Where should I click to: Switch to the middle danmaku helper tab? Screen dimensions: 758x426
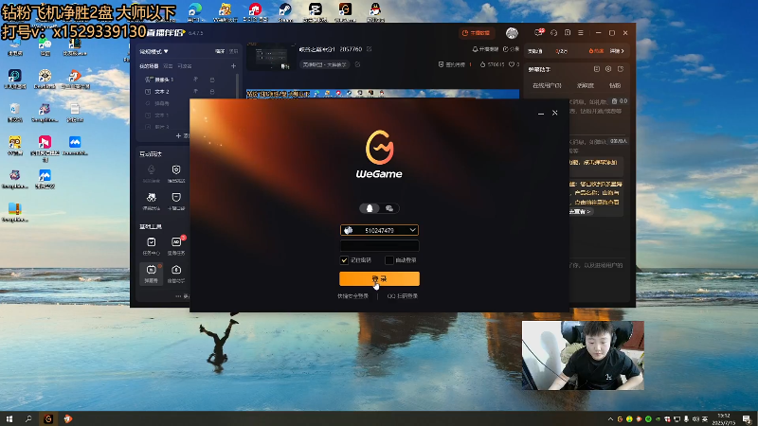pos(585,85)
